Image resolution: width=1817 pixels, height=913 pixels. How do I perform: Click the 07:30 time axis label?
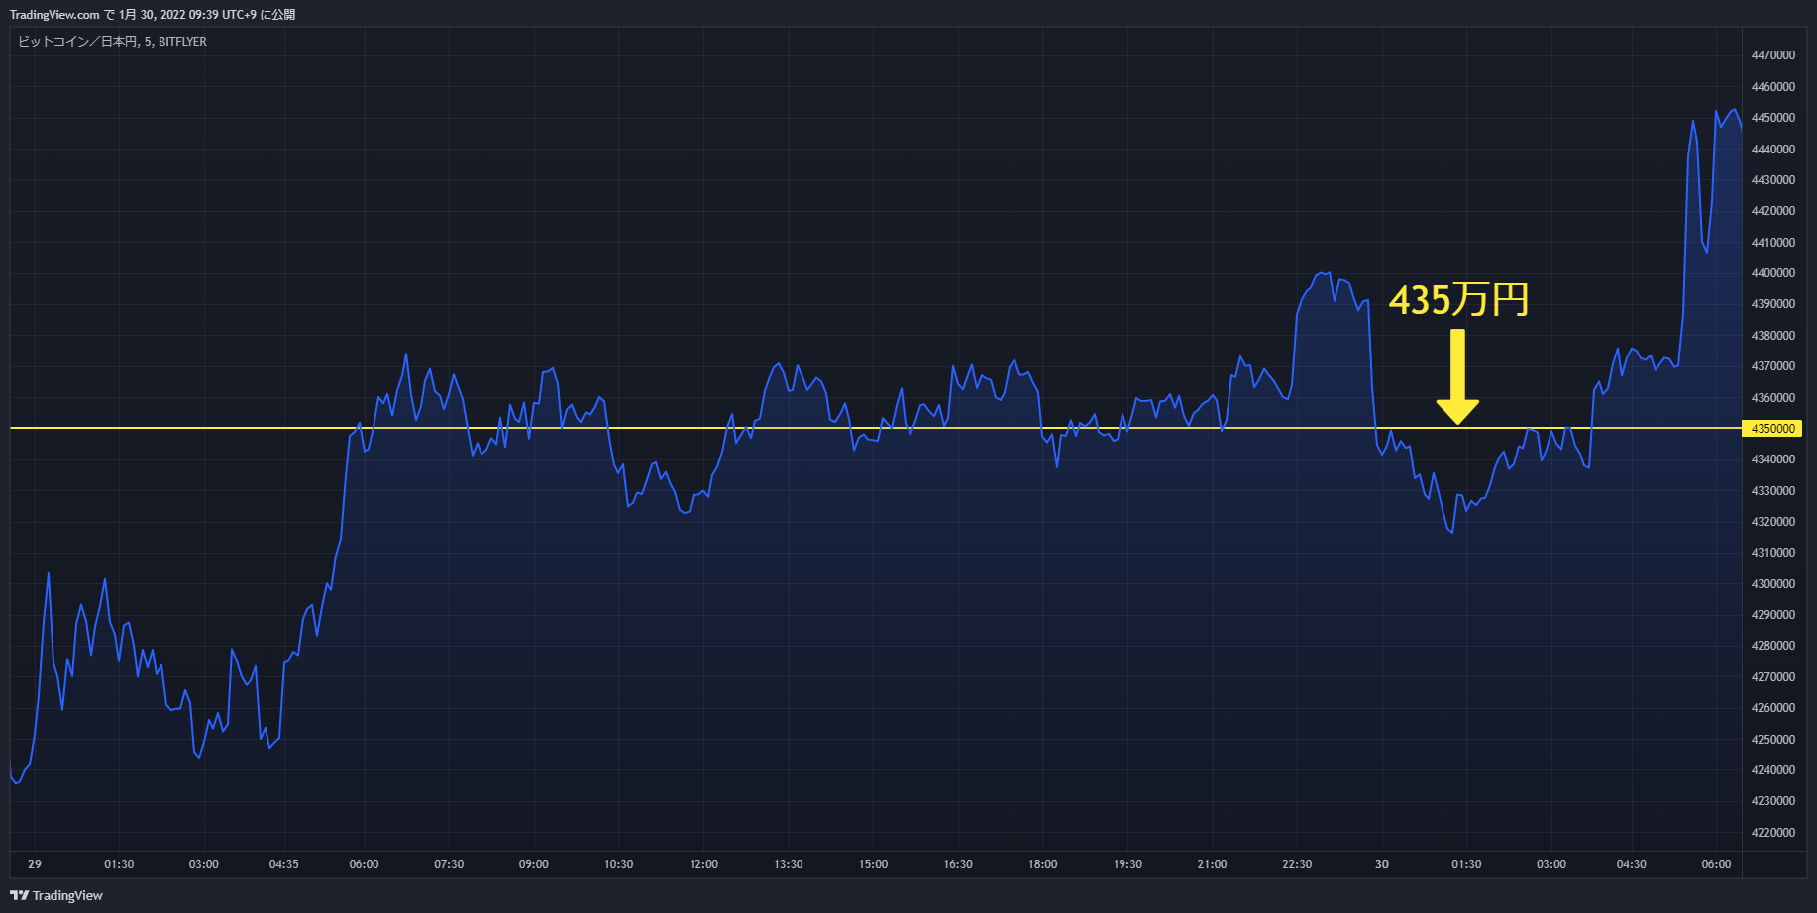click(449, 864)
